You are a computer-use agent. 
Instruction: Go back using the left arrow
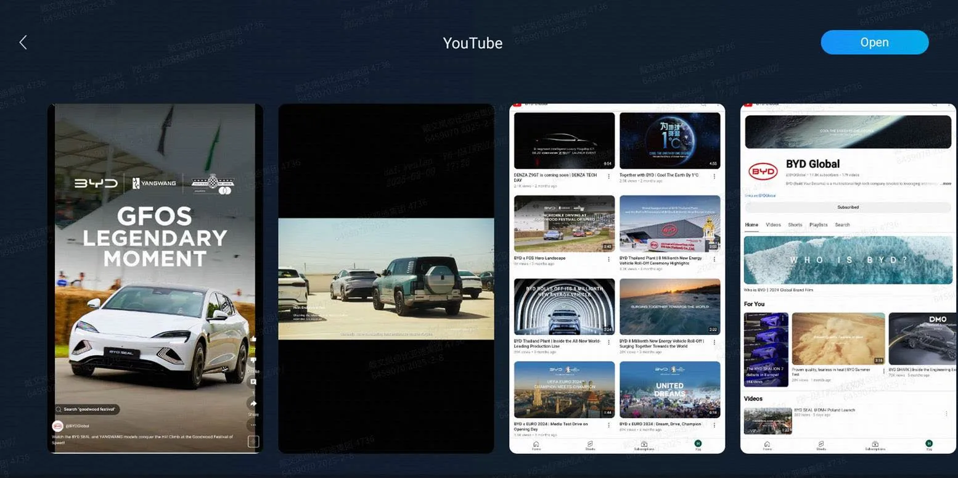(23, 42)
